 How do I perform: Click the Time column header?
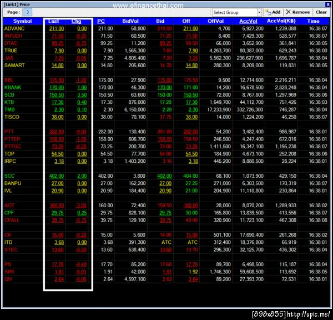pos(313,21)
